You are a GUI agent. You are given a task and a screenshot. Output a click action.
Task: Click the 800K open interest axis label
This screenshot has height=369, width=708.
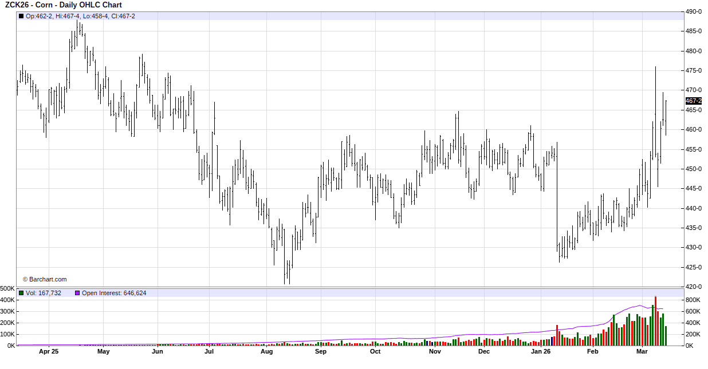(693, 300)
